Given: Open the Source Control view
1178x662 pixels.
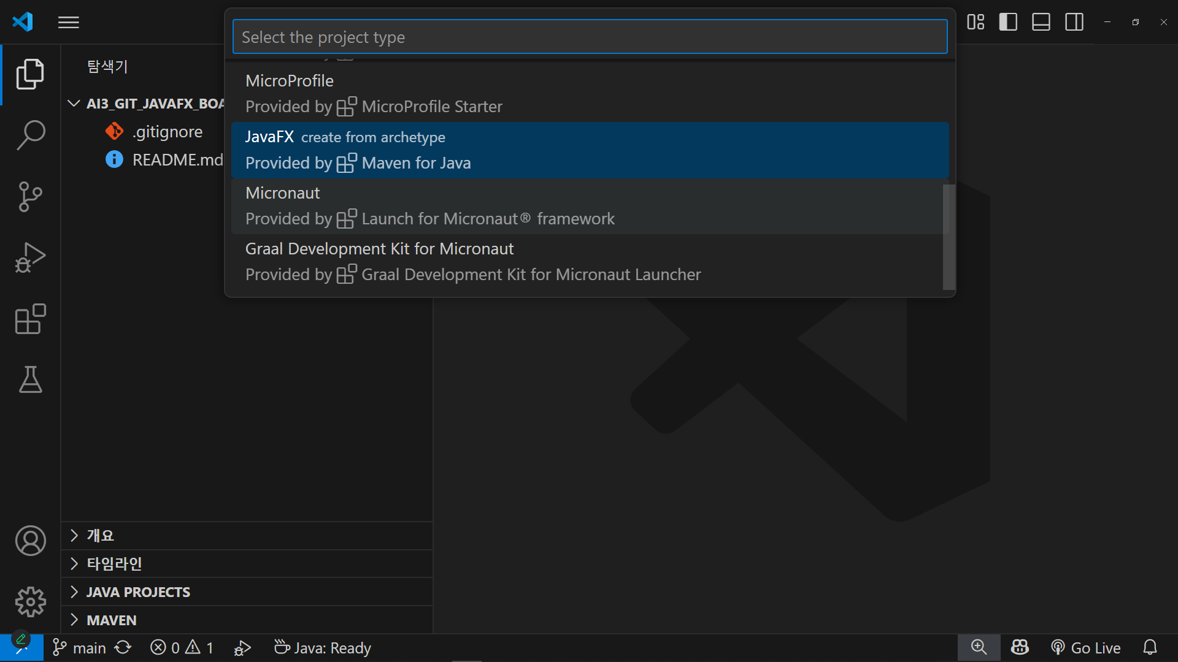Looking at the screenshot, I should 30,197.
